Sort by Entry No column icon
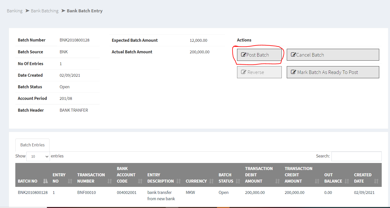 (70, 181)
